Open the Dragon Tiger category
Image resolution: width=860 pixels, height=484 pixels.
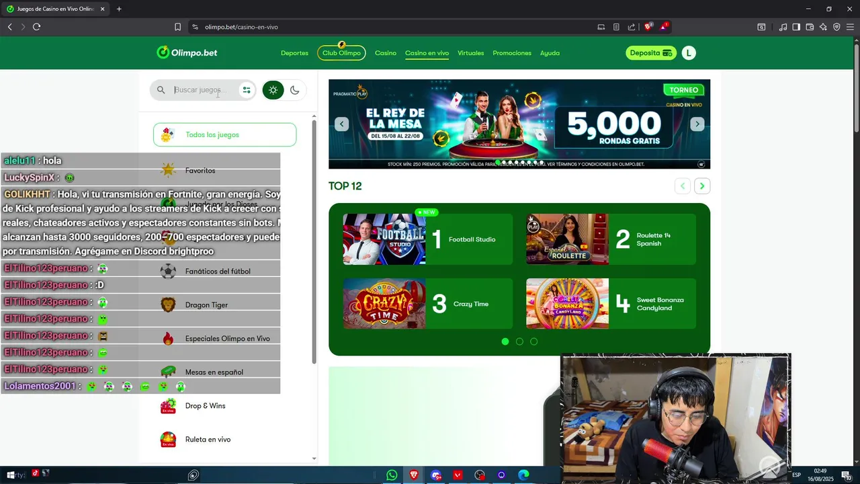206,305
